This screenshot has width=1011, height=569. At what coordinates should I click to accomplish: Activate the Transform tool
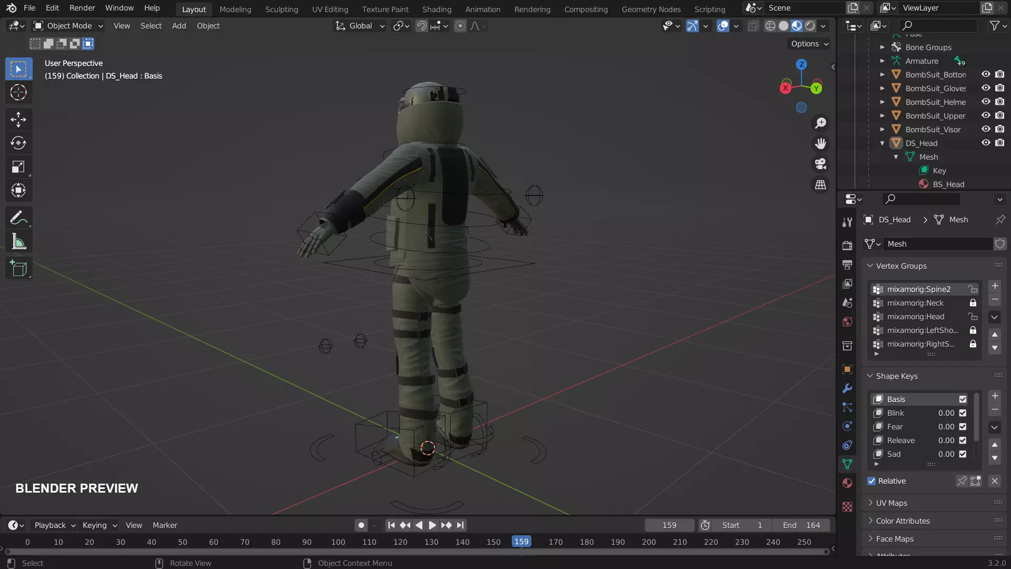(18, 190)
